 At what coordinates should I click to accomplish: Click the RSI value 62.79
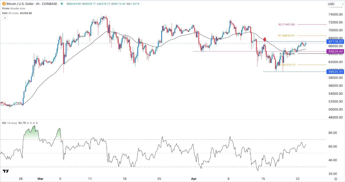[22, 123]
